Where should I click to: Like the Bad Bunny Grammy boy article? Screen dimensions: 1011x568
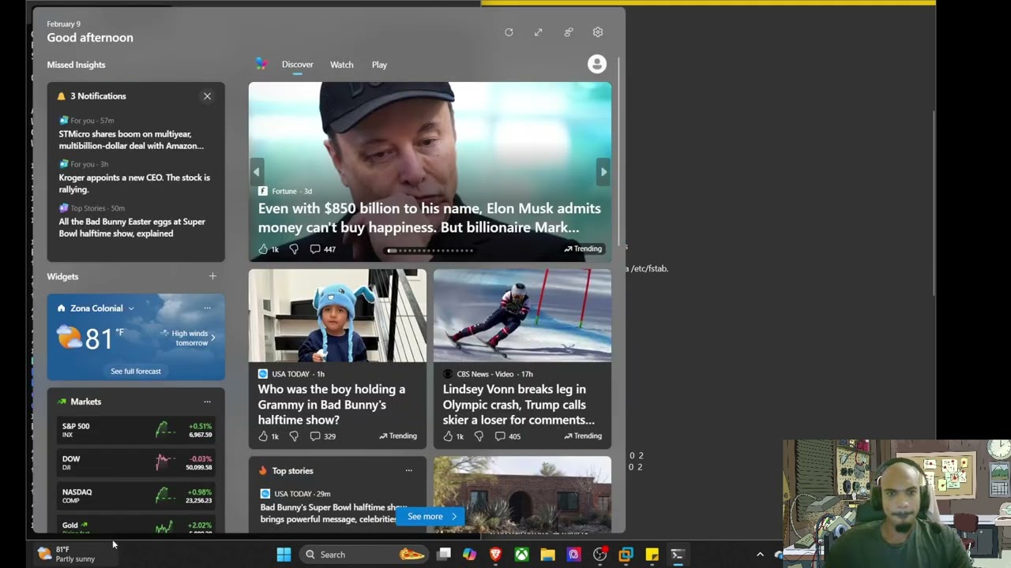[x=269, y=436]
